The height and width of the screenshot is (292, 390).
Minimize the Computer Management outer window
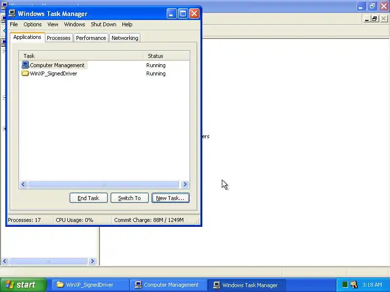[x=361, y=6]
